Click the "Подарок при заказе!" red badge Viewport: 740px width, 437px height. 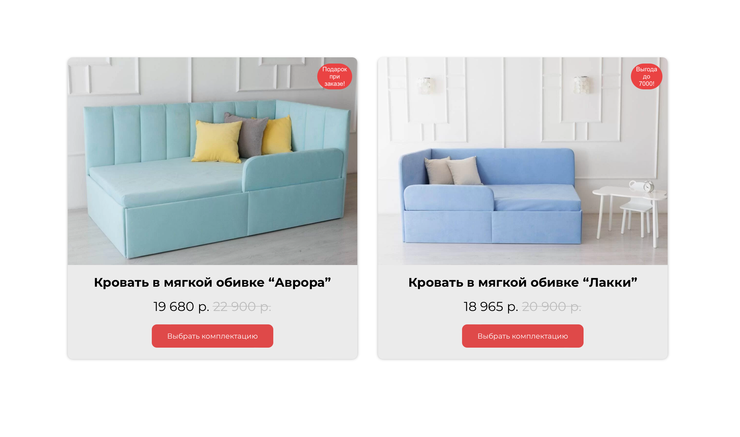335,76
